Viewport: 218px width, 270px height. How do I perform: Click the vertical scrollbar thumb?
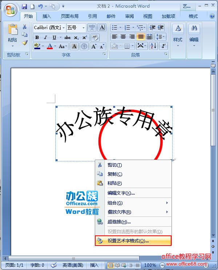tap(213, 110)
